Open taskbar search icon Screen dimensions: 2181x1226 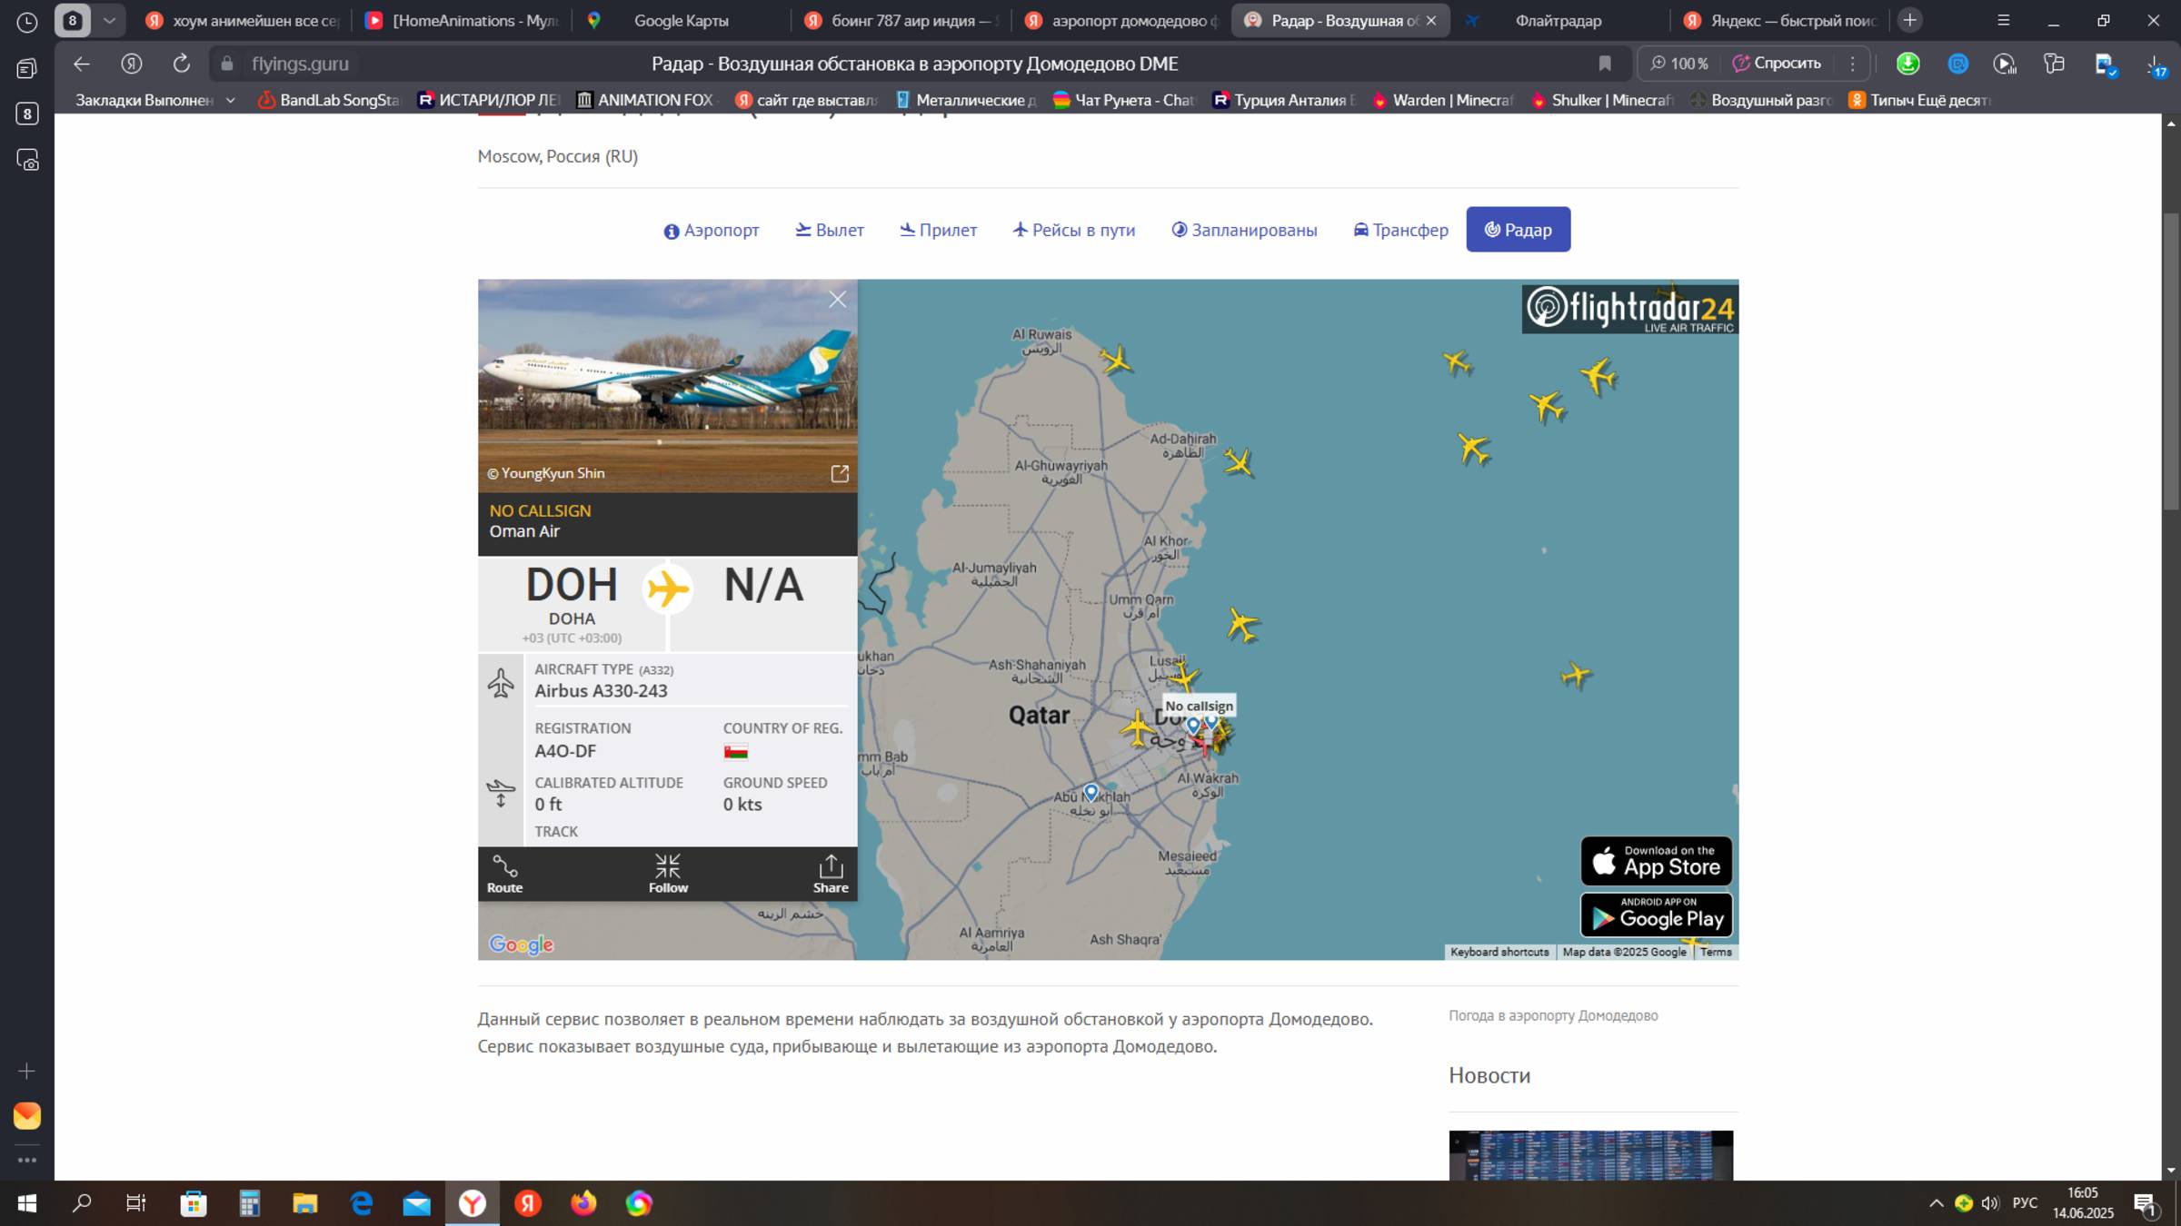[x=82, y=1203]
